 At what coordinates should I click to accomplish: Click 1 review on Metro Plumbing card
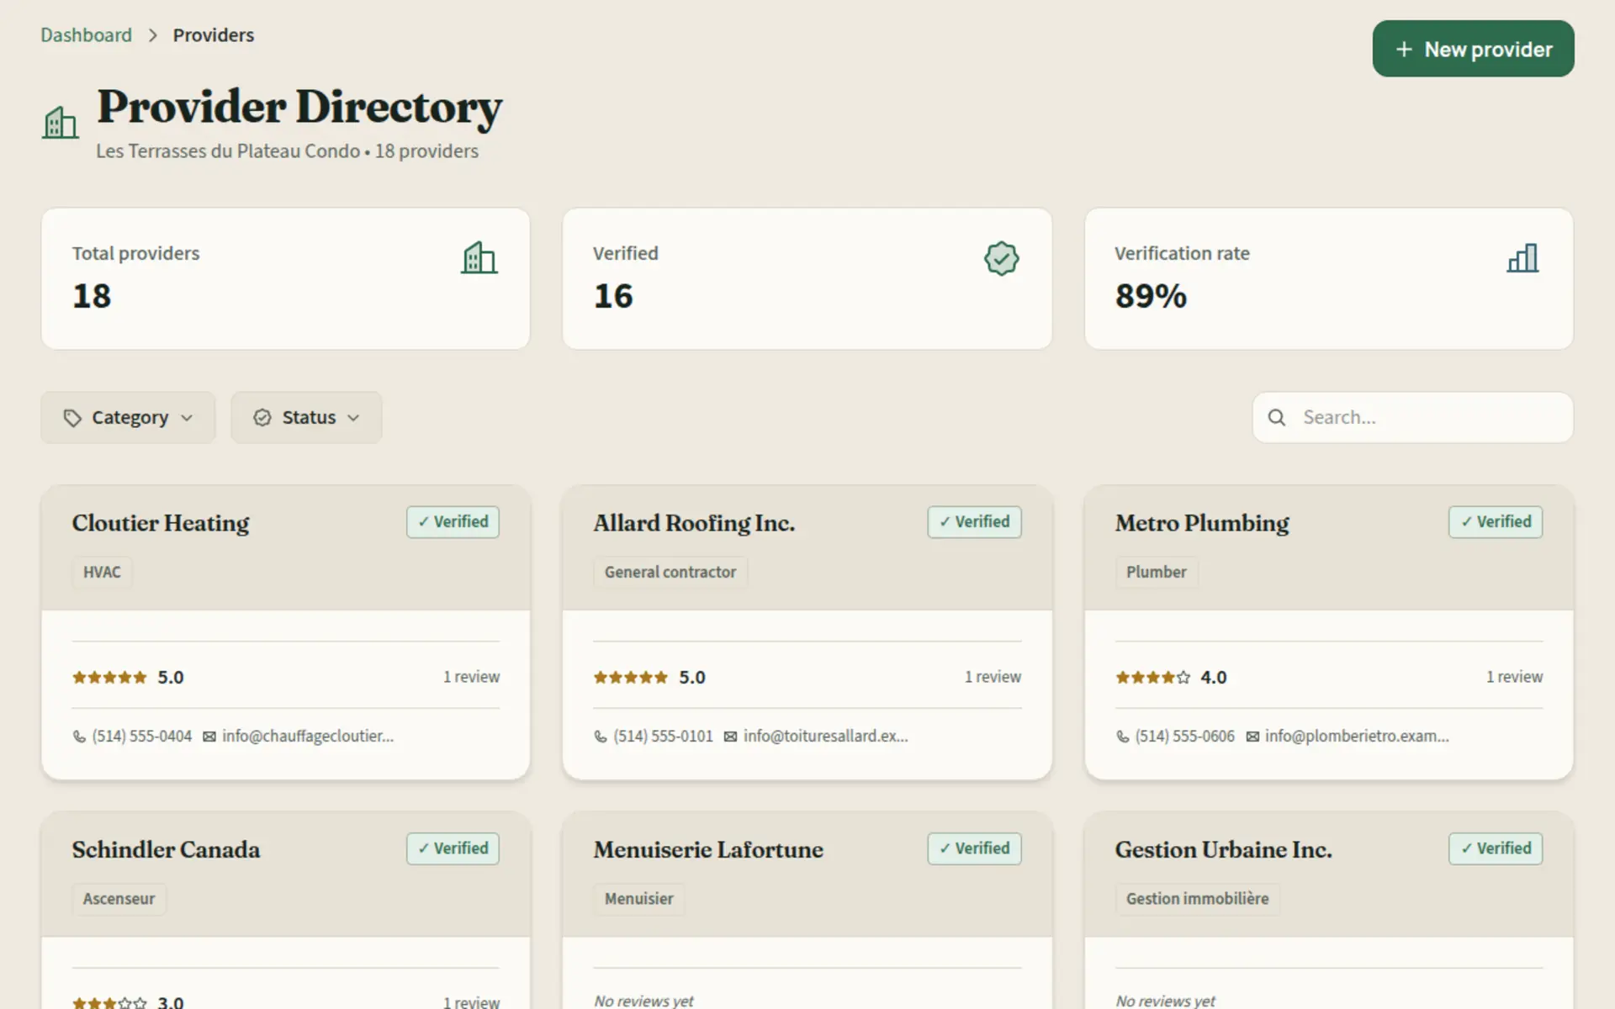pos(1514,677)
